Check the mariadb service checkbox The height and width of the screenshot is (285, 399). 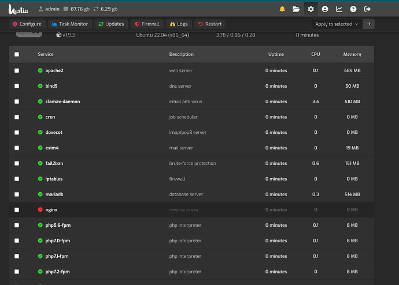(x=17, y=194)
